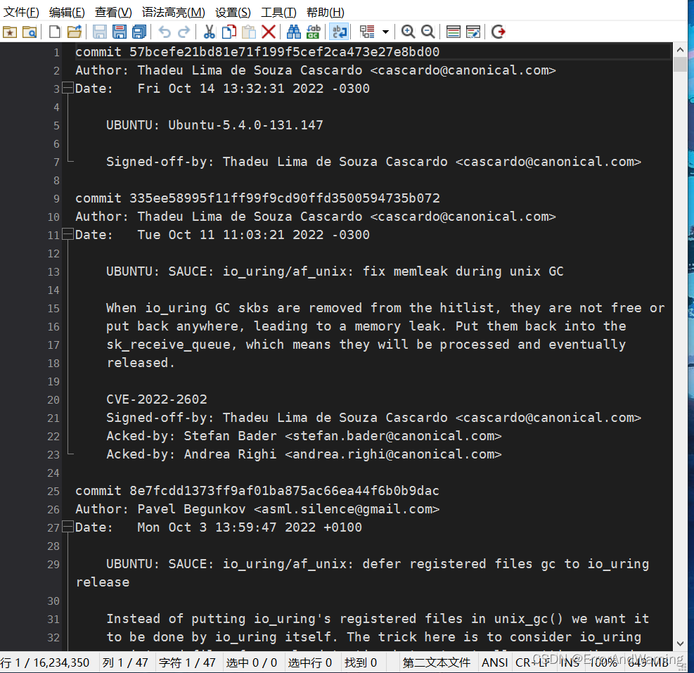Save all files with stacked floppy icon
Screen dimensions: 694x673
click(x=139, y=32)
